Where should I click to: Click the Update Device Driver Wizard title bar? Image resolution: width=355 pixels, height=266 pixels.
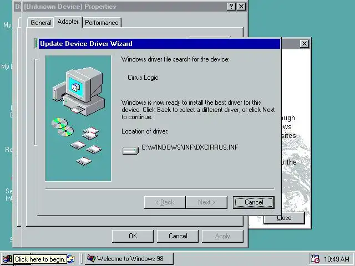[159, 44]
